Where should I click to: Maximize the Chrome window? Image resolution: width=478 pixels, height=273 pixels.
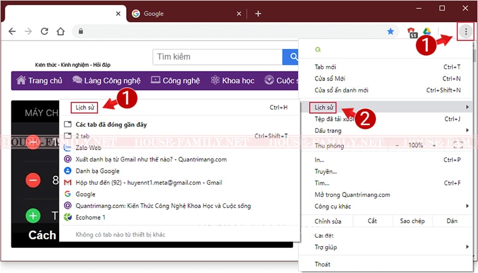click(442, 8)
